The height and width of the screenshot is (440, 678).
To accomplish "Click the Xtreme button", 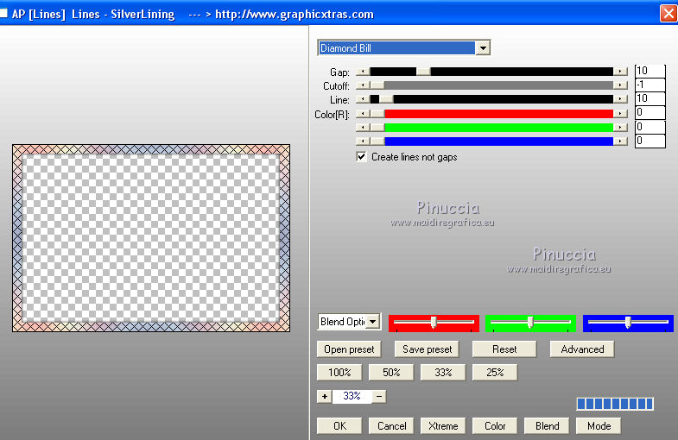I will click(443, 425).
